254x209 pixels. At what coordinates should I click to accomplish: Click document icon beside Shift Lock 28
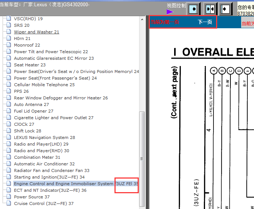click(x=9, y=131)
